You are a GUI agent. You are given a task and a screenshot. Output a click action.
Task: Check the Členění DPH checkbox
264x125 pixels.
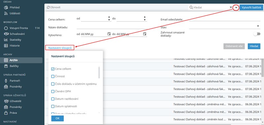(x=53, y=91)
